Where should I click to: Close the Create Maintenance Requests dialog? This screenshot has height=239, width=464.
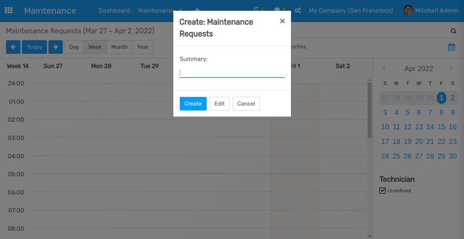tap(282, 21)
